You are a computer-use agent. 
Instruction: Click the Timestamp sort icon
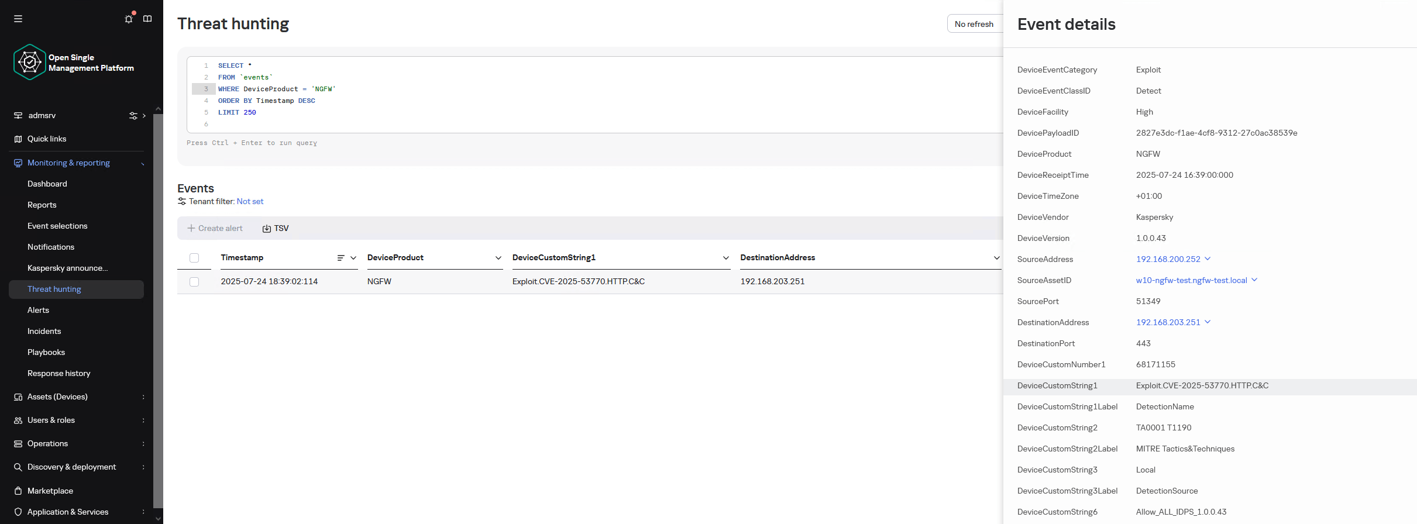341,258
